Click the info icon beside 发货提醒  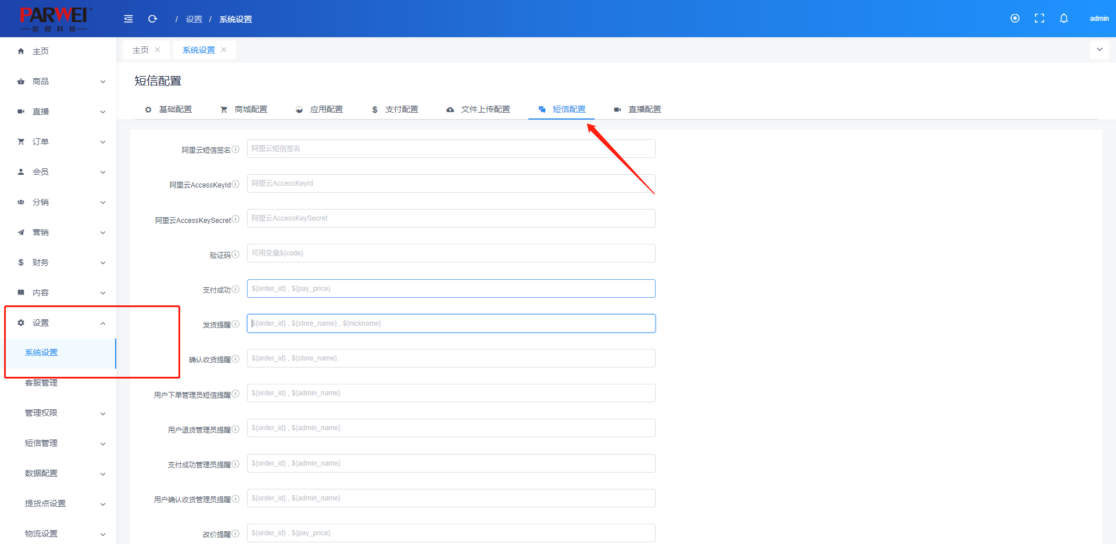point(235,324)
